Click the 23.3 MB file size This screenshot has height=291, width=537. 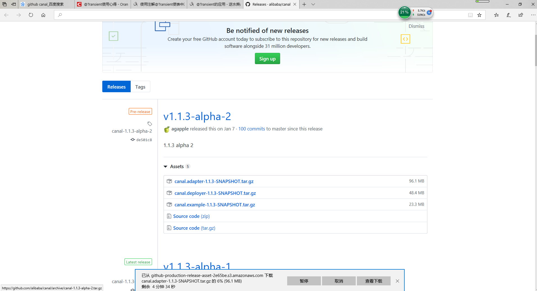pos(416,204)
